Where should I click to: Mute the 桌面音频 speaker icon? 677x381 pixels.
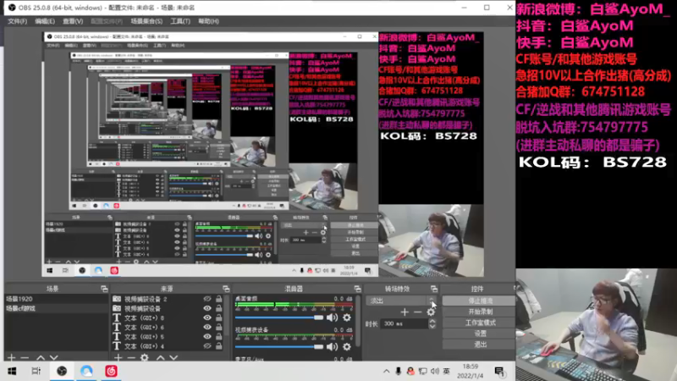[332, 317]
